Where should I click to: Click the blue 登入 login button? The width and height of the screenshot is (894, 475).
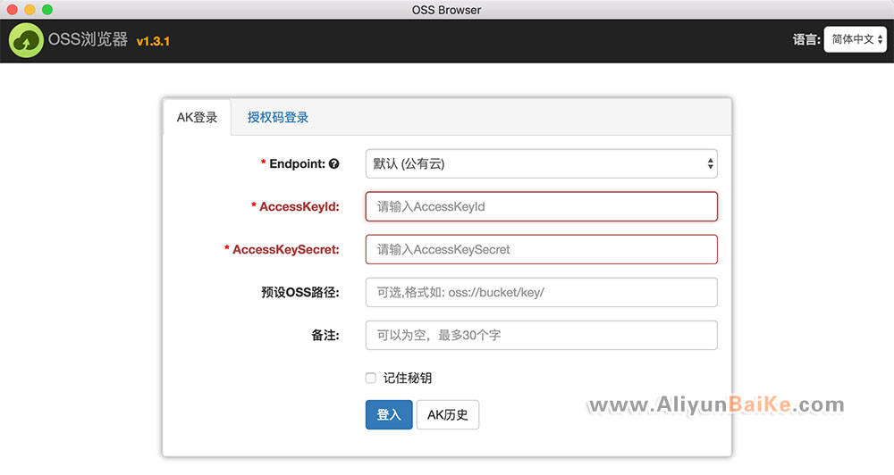point(389,414)
